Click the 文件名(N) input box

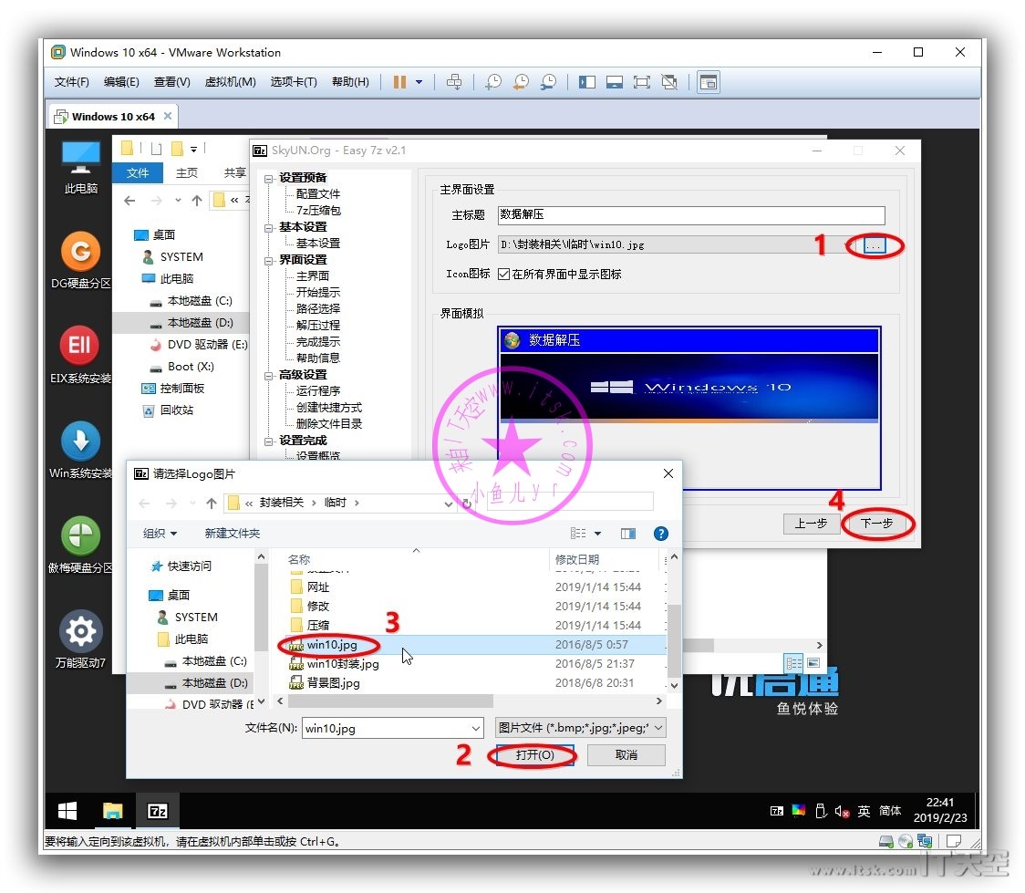[392, 728]
